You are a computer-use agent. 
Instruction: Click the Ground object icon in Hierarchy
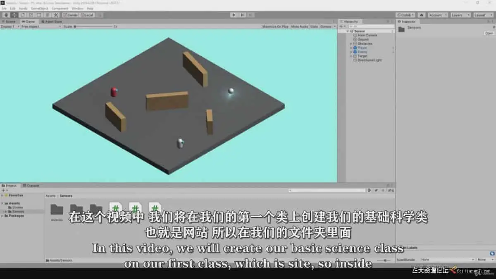(355, 40)
